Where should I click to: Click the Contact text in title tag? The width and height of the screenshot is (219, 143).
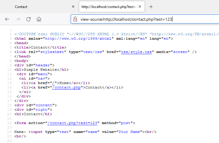tap(39, 47)
